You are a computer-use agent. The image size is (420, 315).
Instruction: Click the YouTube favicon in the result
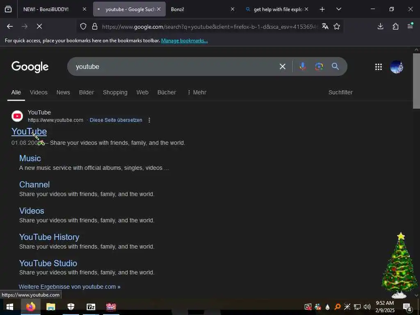17,116
